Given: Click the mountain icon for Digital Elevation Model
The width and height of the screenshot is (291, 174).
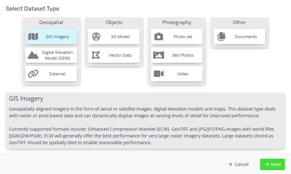Looking at the screenshot, I should (x=33, y=55).
